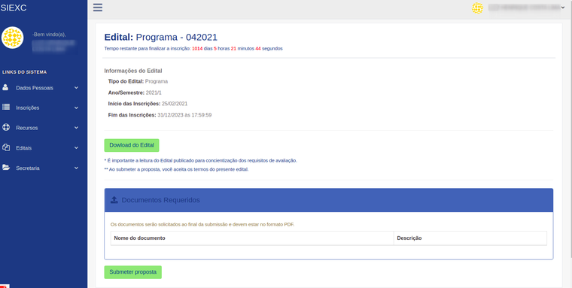Click the Tipo do Edital: Programa text

tap(138, 81)
